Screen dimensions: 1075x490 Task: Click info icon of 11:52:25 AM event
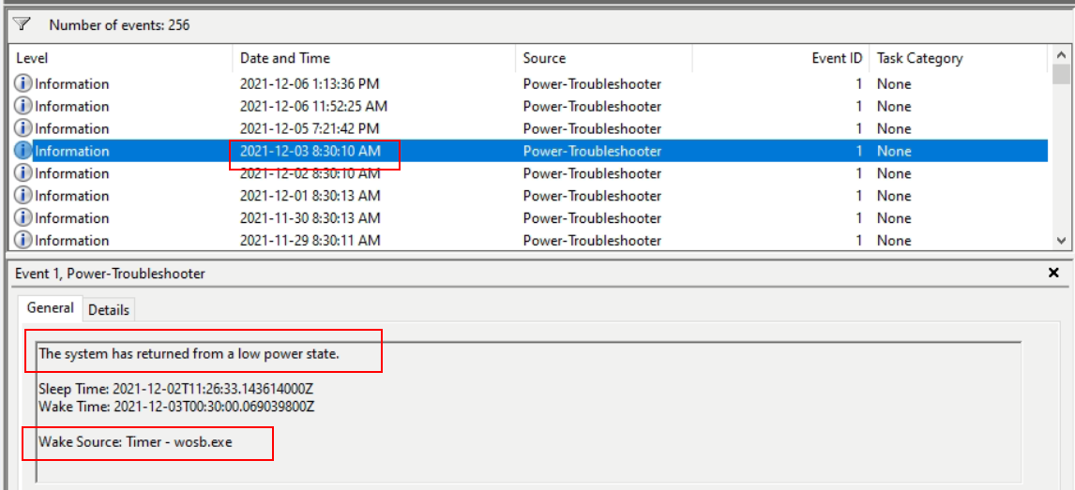[23, 107]
